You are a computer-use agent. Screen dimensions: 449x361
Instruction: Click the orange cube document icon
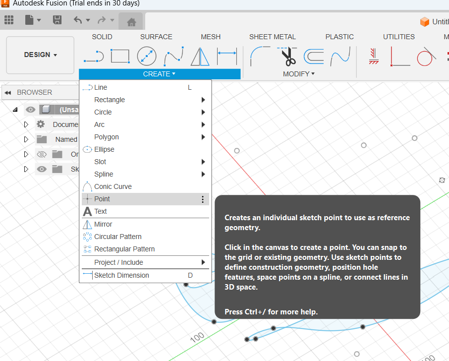[x=425, y=22]
